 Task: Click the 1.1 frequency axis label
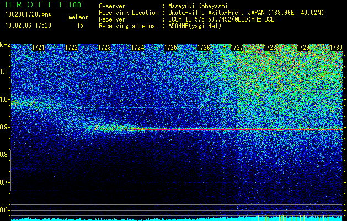coord(5,72)
